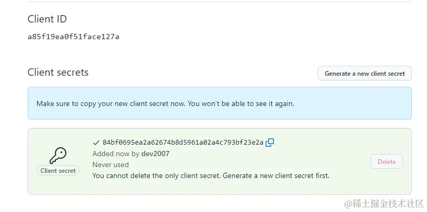Generate a new client secret
The image size is (427, 212).
365,73
